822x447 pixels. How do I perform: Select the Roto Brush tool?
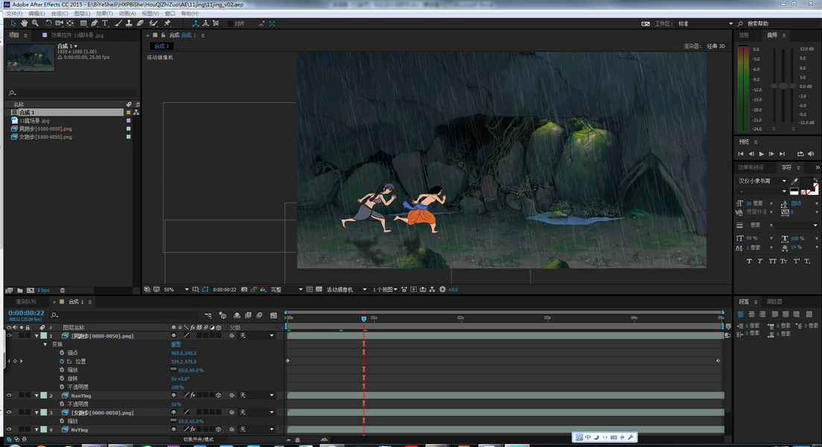(153, 23)
